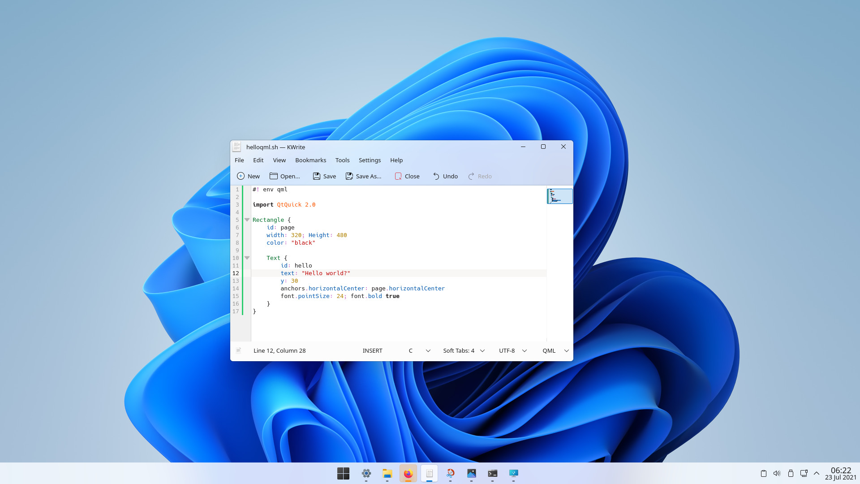Click the import QtQuick 2.0 line
The height and width of the screenshot is (484, 860).
[x=284, y=204]
